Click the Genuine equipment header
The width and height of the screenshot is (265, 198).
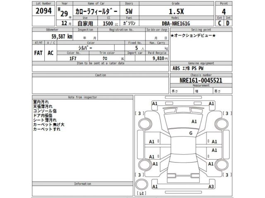[x=201, y=63]
